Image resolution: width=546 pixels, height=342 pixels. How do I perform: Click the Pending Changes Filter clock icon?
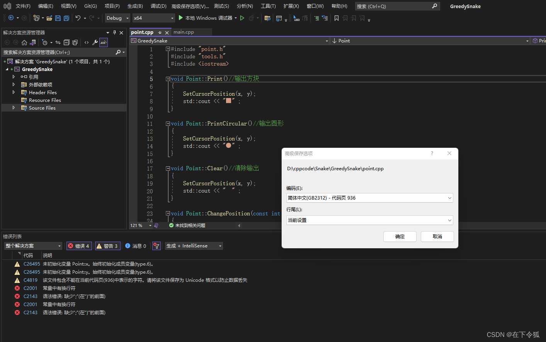45,42
